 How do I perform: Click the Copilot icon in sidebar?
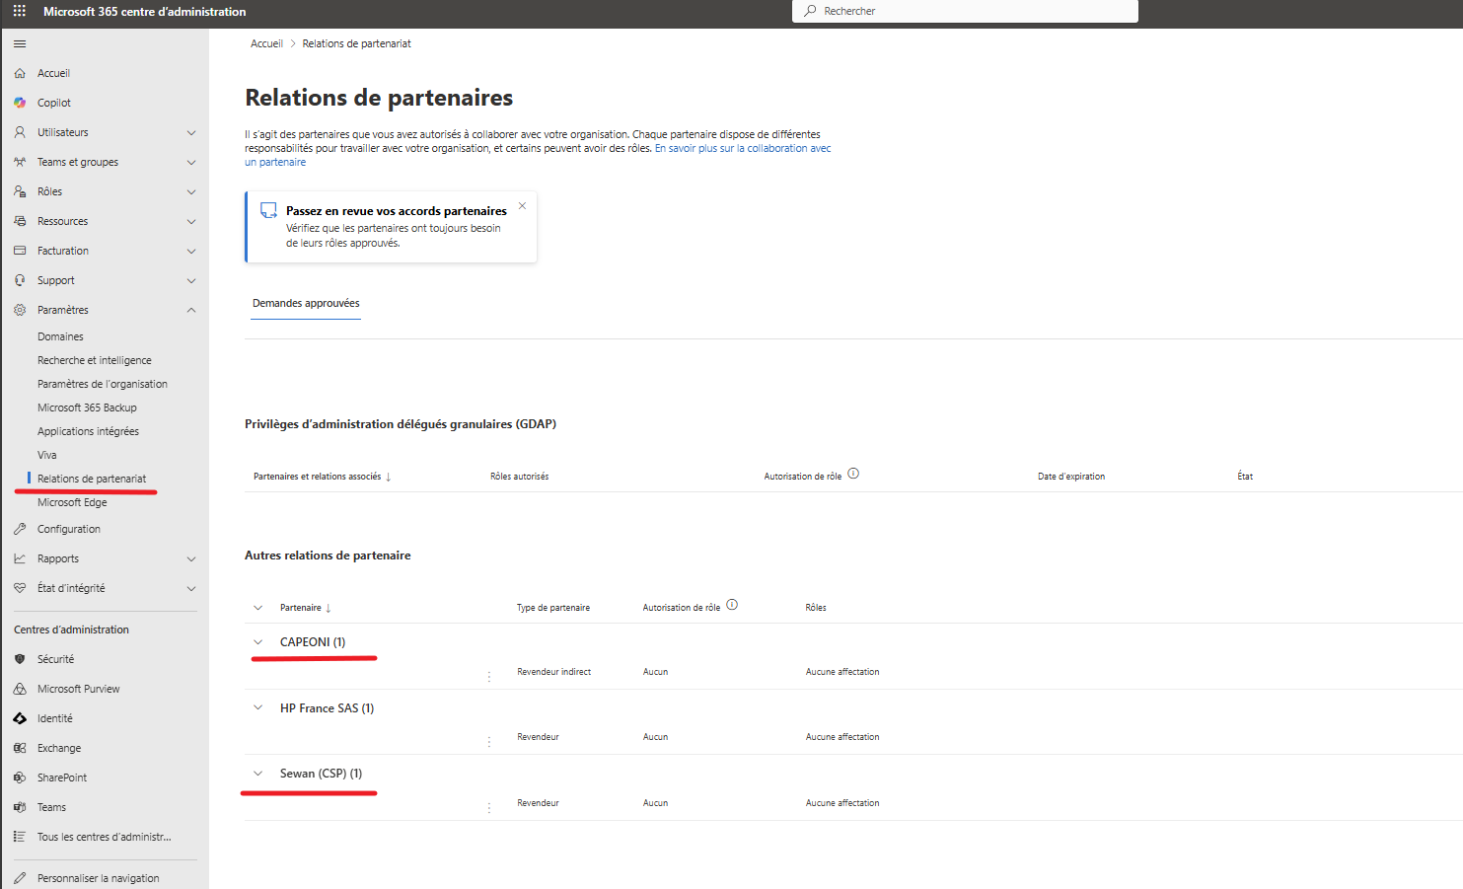20,103
